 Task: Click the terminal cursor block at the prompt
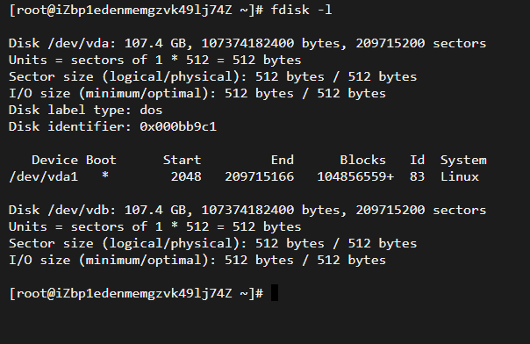coord(275,292)
